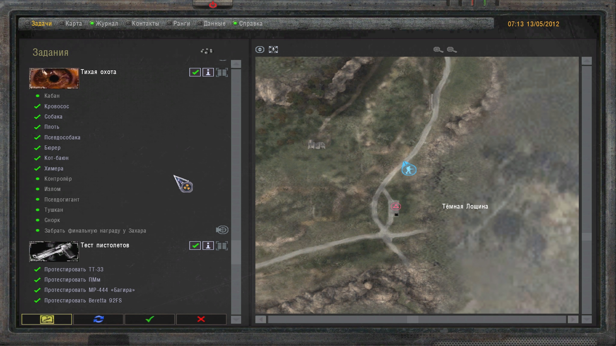Viewport: 616px width, 346px height.
Task: Select the Псевдособака subtask
Action: tap(62, 137)
